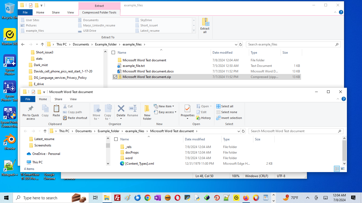Image resolution: width=362 pixels, height=203 pixels.
Task: Open Notepad++ from the desktop
Action: click(x=10, y=168)
